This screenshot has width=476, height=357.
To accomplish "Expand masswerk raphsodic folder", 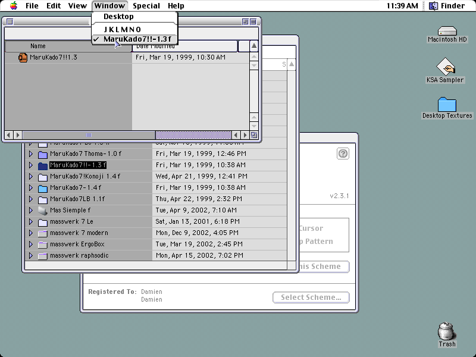I will (31, 256).
